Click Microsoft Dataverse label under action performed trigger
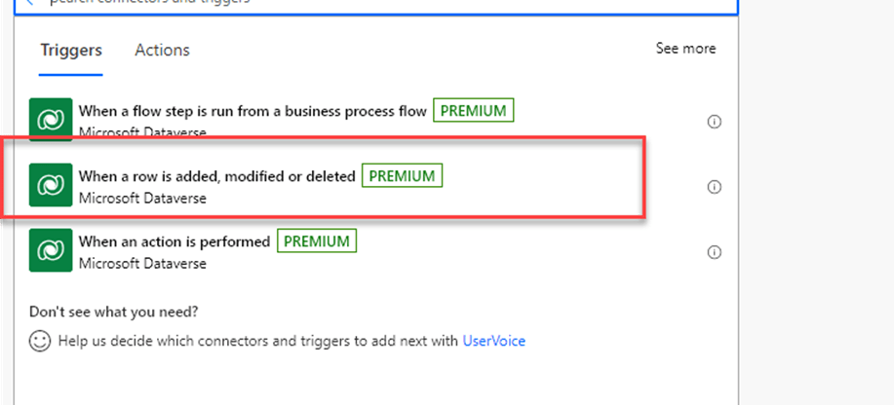Image resolution: width=894 pixels, height=405 pixels. pos(142,262)
